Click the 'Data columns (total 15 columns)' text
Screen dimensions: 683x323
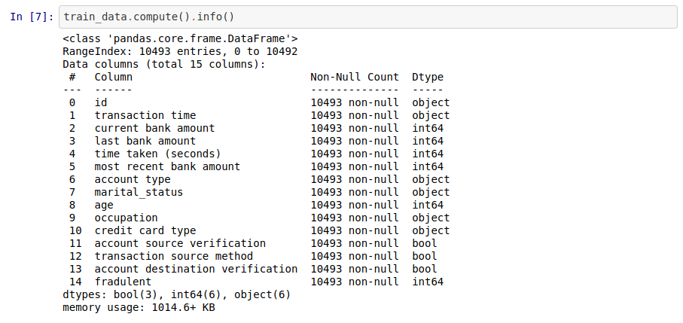coord(164,65)
